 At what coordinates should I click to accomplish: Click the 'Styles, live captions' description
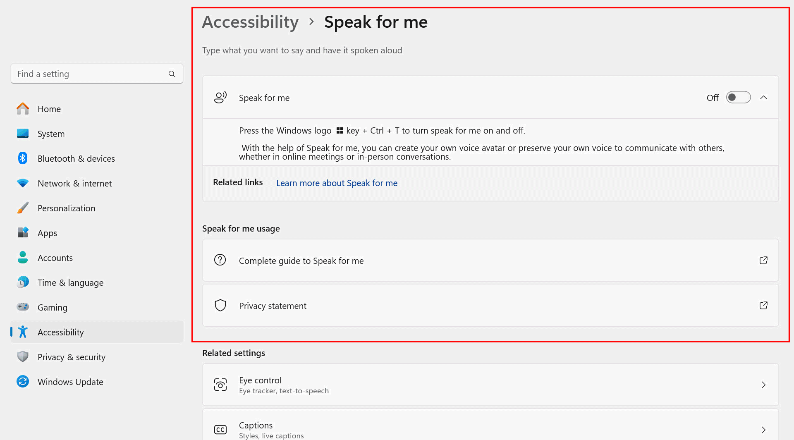coord(271,436)
